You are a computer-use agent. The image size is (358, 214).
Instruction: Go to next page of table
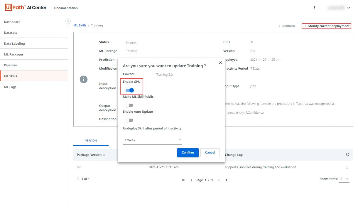pos(219,180)
